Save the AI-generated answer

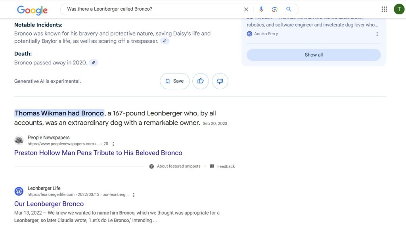(174, 81)
